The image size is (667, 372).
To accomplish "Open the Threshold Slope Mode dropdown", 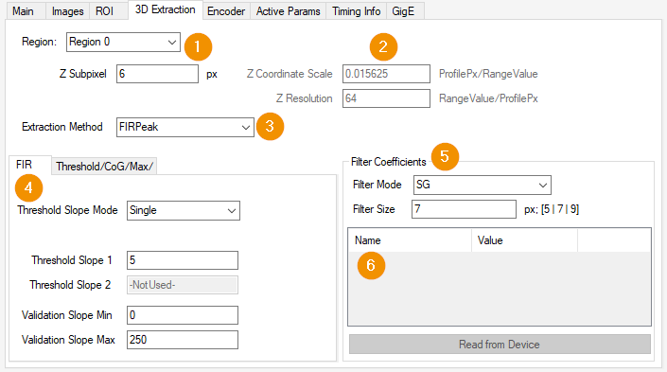I will click(x=184, y=211).
